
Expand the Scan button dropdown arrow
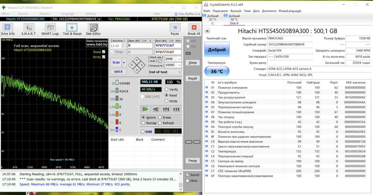coord(124,63)
